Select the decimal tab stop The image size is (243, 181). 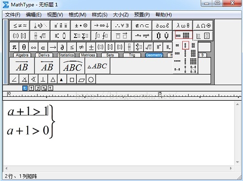51,88
